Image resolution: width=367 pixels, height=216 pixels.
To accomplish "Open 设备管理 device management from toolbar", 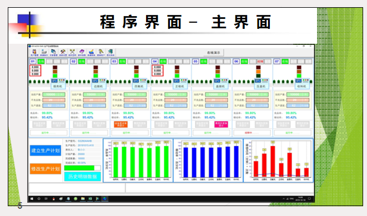I will (x=54, y=53).
